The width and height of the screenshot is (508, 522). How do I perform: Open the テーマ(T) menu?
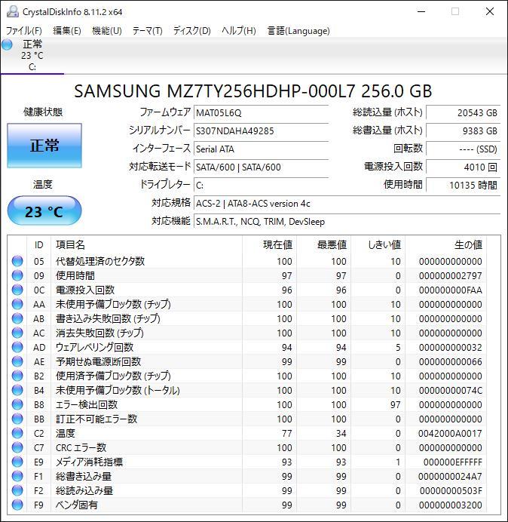click(x=148, y=31)
